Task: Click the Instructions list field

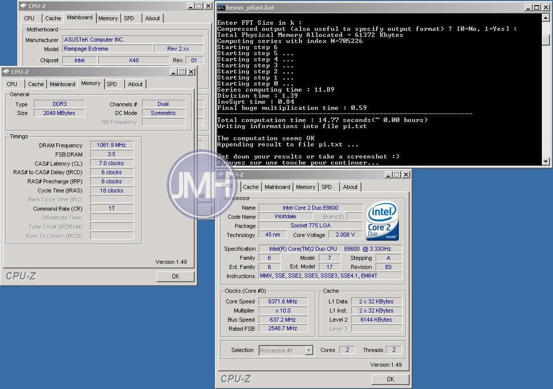Action: click(330, 276)
